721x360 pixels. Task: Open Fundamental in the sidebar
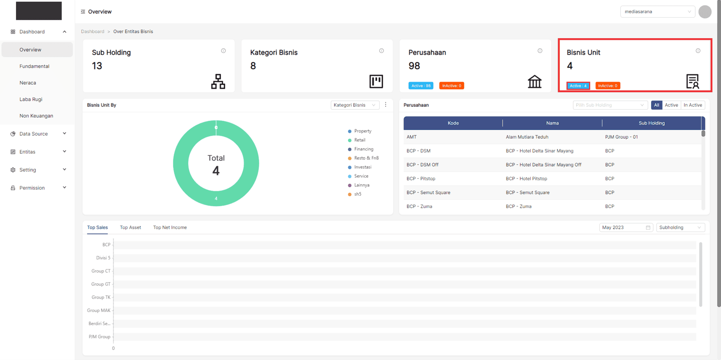pos(34,66)
